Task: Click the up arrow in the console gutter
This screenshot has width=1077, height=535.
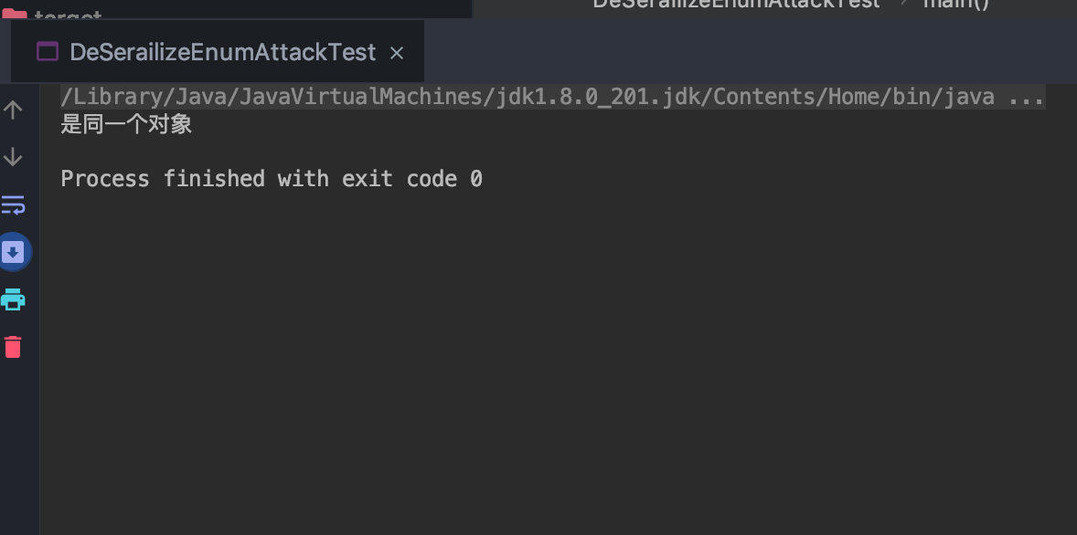Action: pos(13,110)
